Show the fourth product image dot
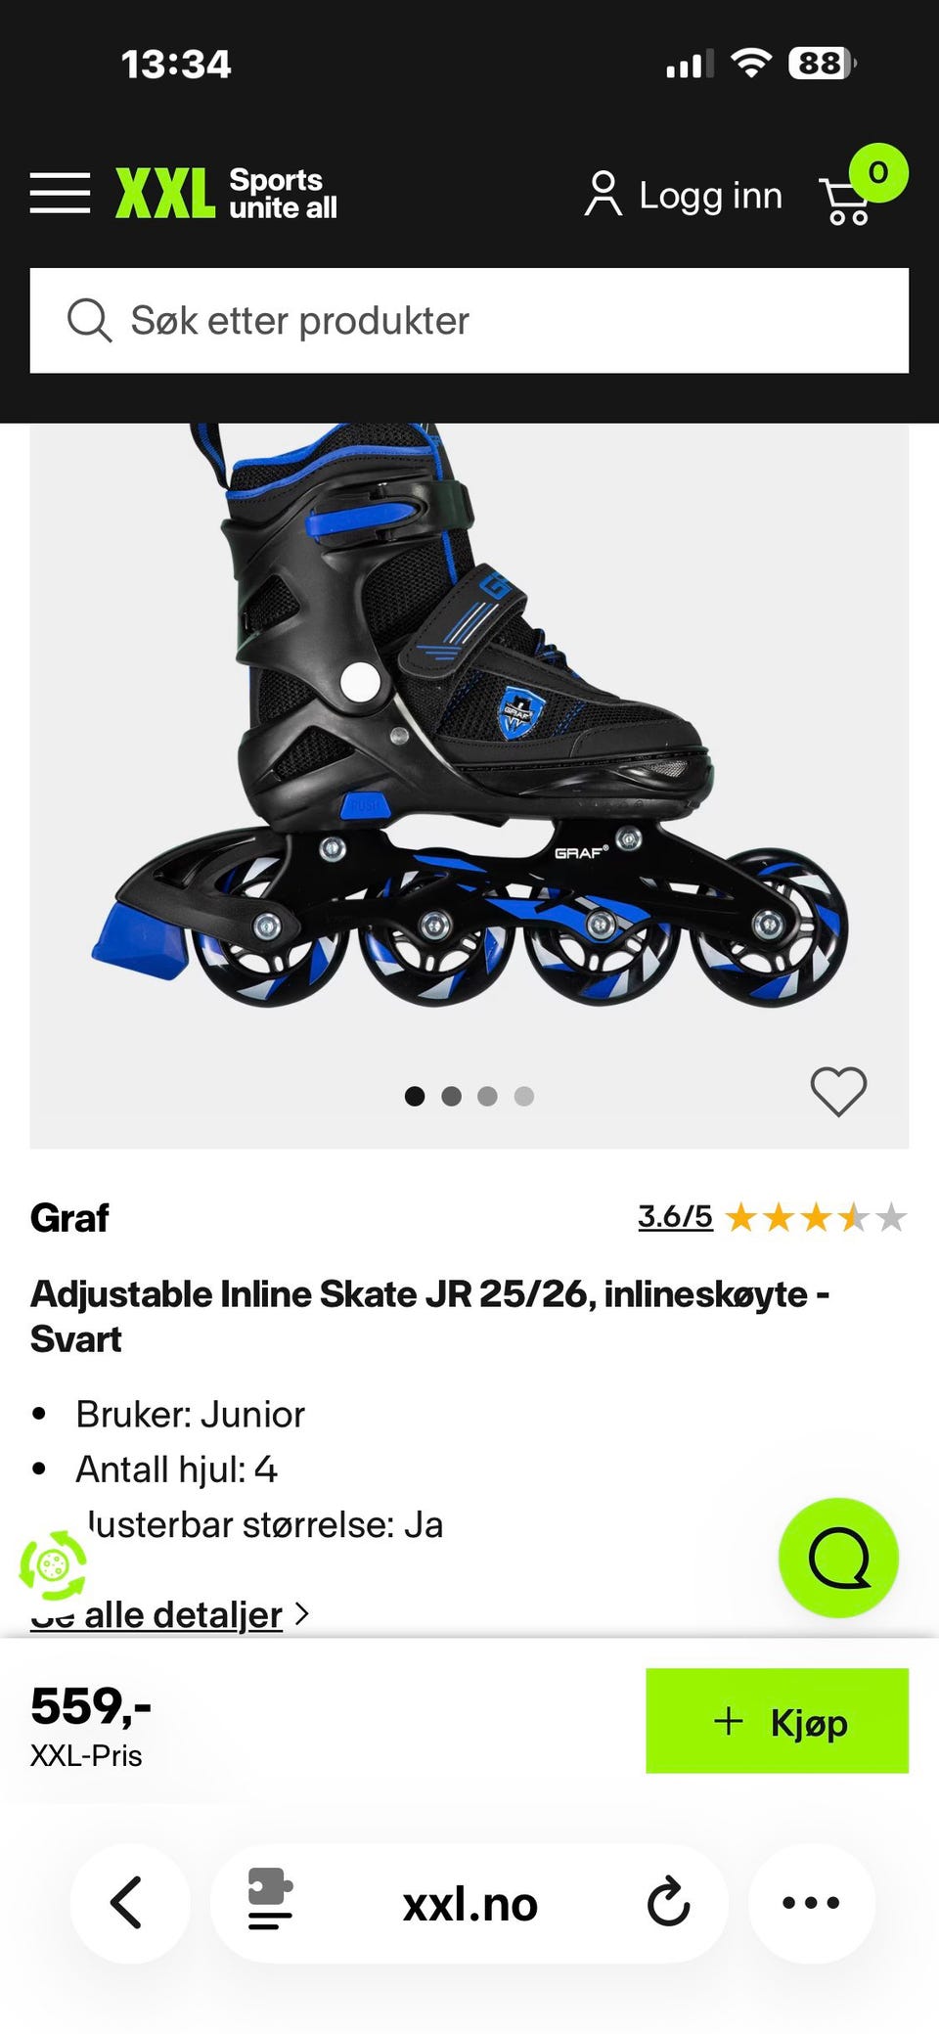Image resolution: width=939 pixels, height=2034 pixels. pyautogui.click(x=524, y=1097)
